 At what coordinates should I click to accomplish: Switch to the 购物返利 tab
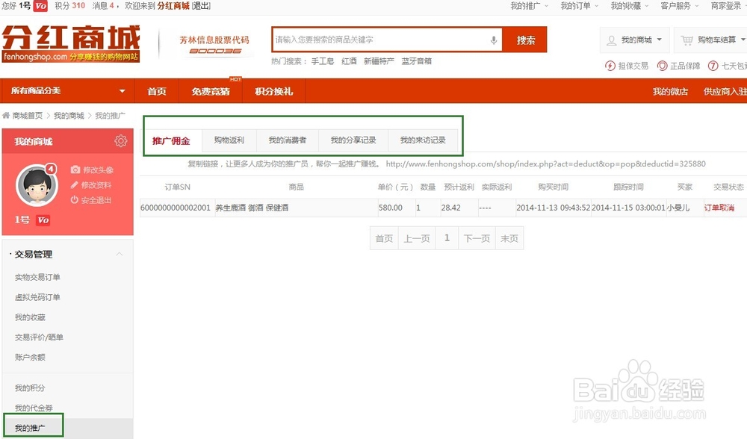tap(229, 140)
